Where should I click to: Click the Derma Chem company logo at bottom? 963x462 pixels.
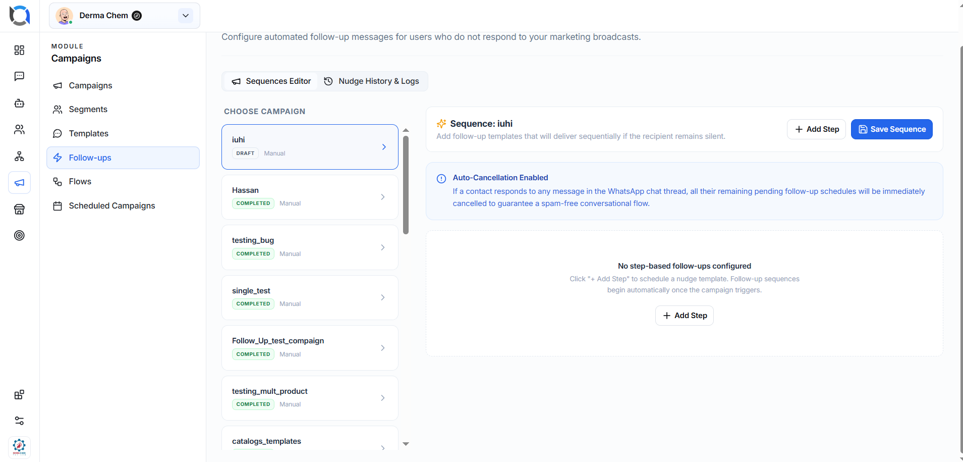19,447
